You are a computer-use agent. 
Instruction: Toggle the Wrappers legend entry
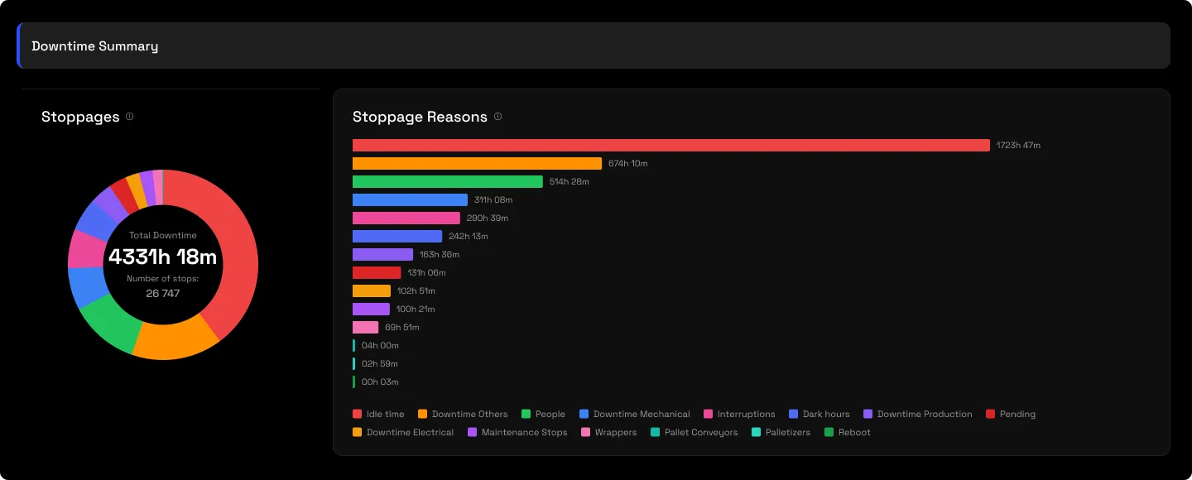pyautogui.click(x=608, y=432)
